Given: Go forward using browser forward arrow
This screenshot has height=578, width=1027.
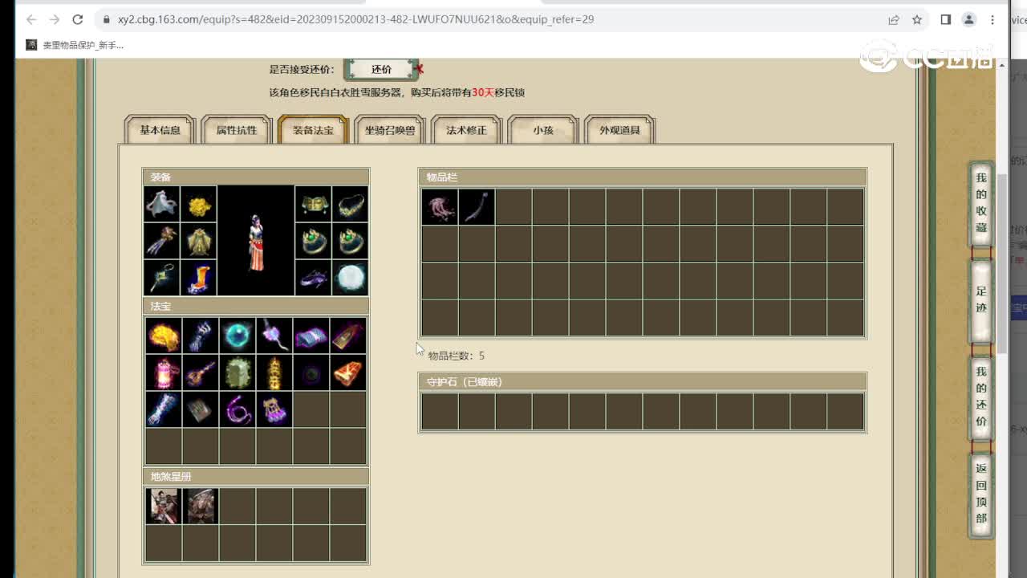Looking at the screenshot, I should coord(55,19).
